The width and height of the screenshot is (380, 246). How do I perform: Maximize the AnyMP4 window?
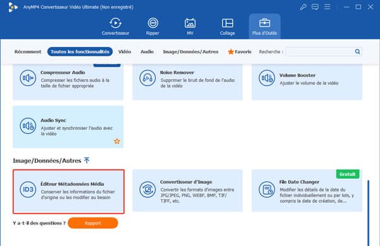[358, 7]
